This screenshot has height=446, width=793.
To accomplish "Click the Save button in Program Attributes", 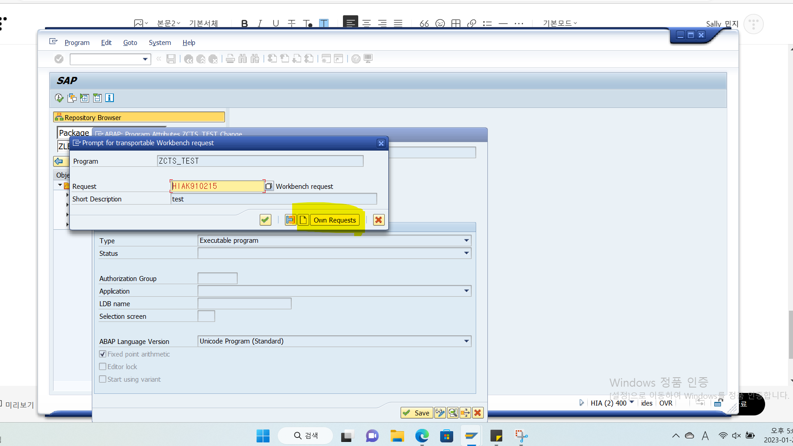I will 417,413.
